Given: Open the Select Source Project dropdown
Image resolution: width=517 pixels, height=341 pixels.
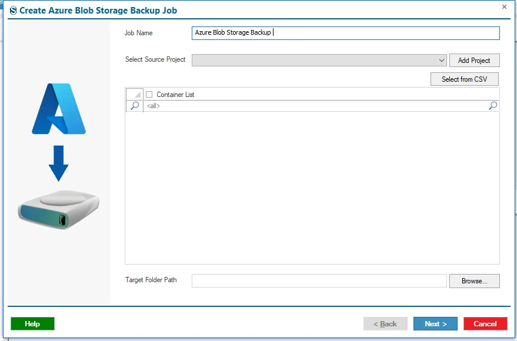Looking at the screenshot, I should pyautogui.click(x=319, y=61).
